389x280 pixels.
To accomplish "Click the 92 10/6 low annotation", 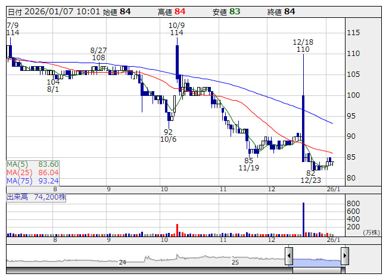I will coord(168,136).
